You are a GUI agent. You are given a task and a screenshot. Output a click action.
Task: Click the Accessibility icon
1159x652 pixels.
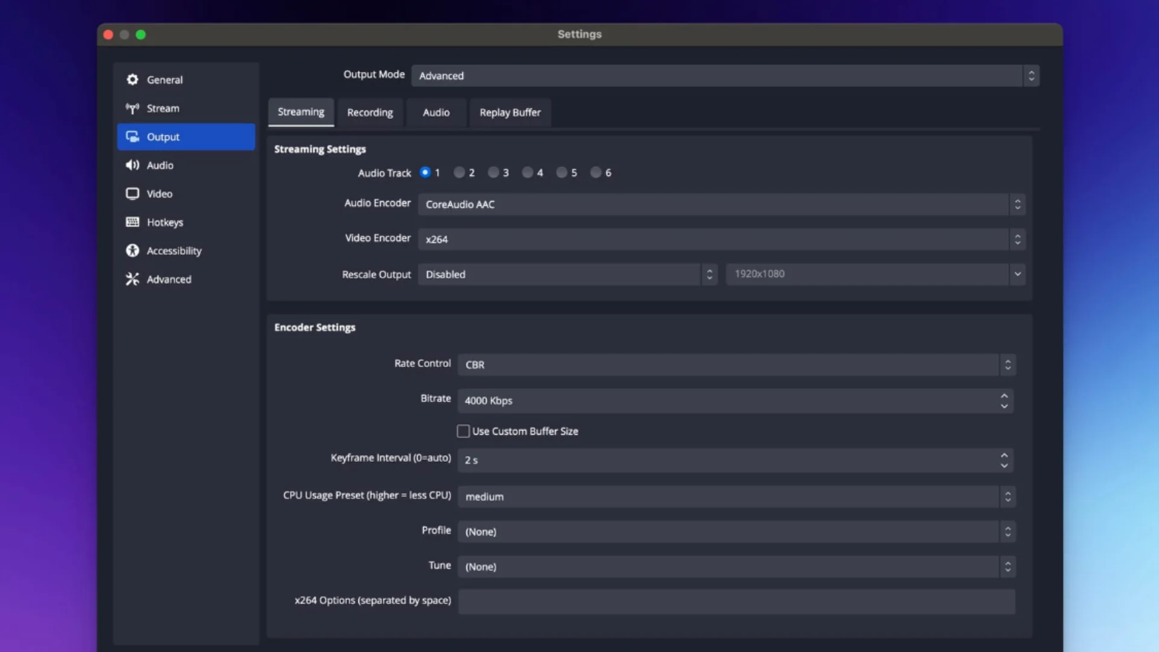pyautogui.click(x=132, y=251)
